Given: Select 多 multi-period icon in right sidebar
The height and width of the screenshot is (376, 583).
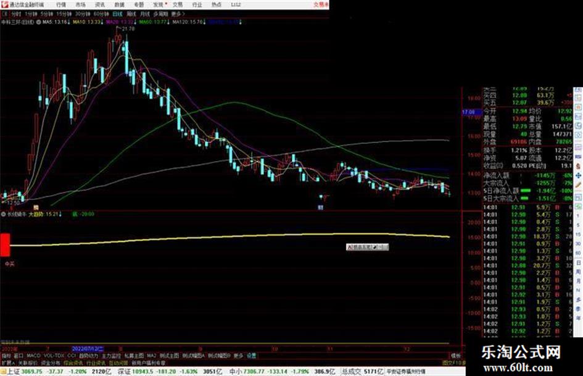Looking at the screenshot, I should tap(578, 299).
